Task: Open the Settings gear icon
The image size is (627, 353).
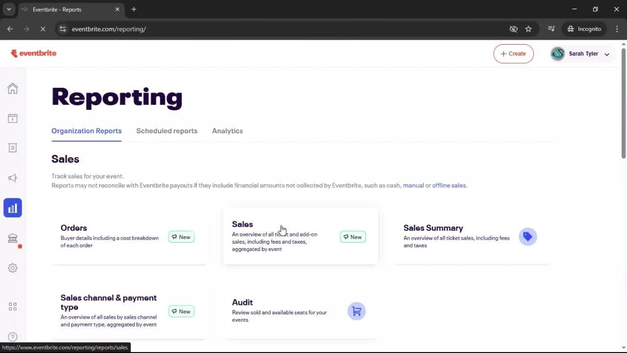Action: click(12, 268)
